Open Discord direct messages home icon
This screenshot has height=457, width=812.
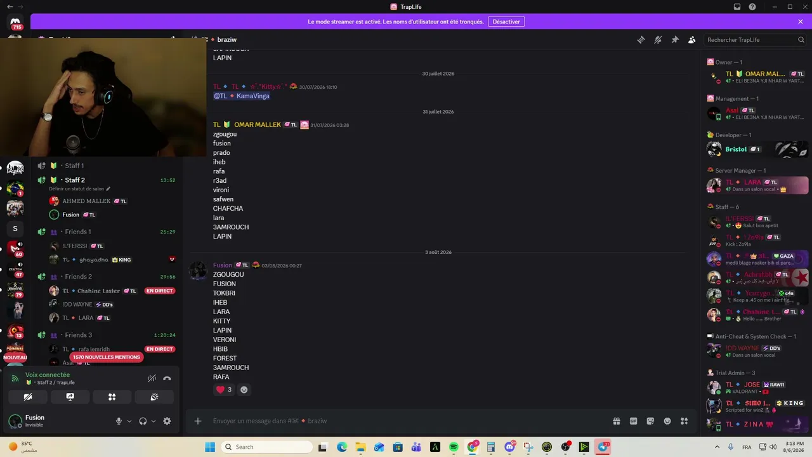[15, 23]
